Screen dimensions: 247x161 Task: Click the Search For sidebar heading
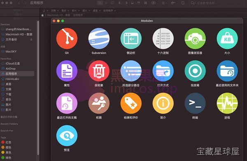(7, 131)
